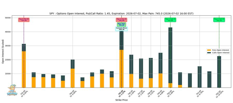Click the orange Puts Open Interest legend swatch

(209, 50)
